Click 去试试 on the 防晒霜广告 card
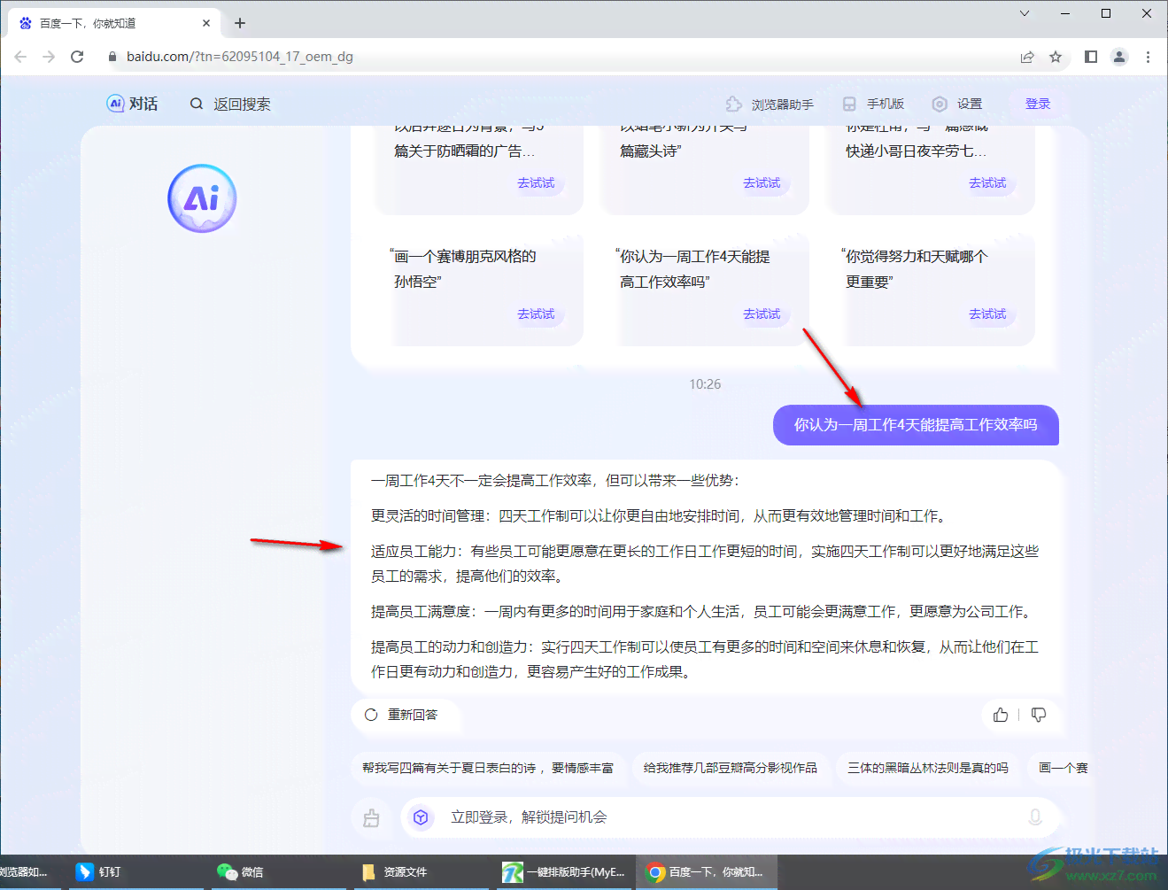Viewport: 1168px width, 890px height. tap(536, 182)
